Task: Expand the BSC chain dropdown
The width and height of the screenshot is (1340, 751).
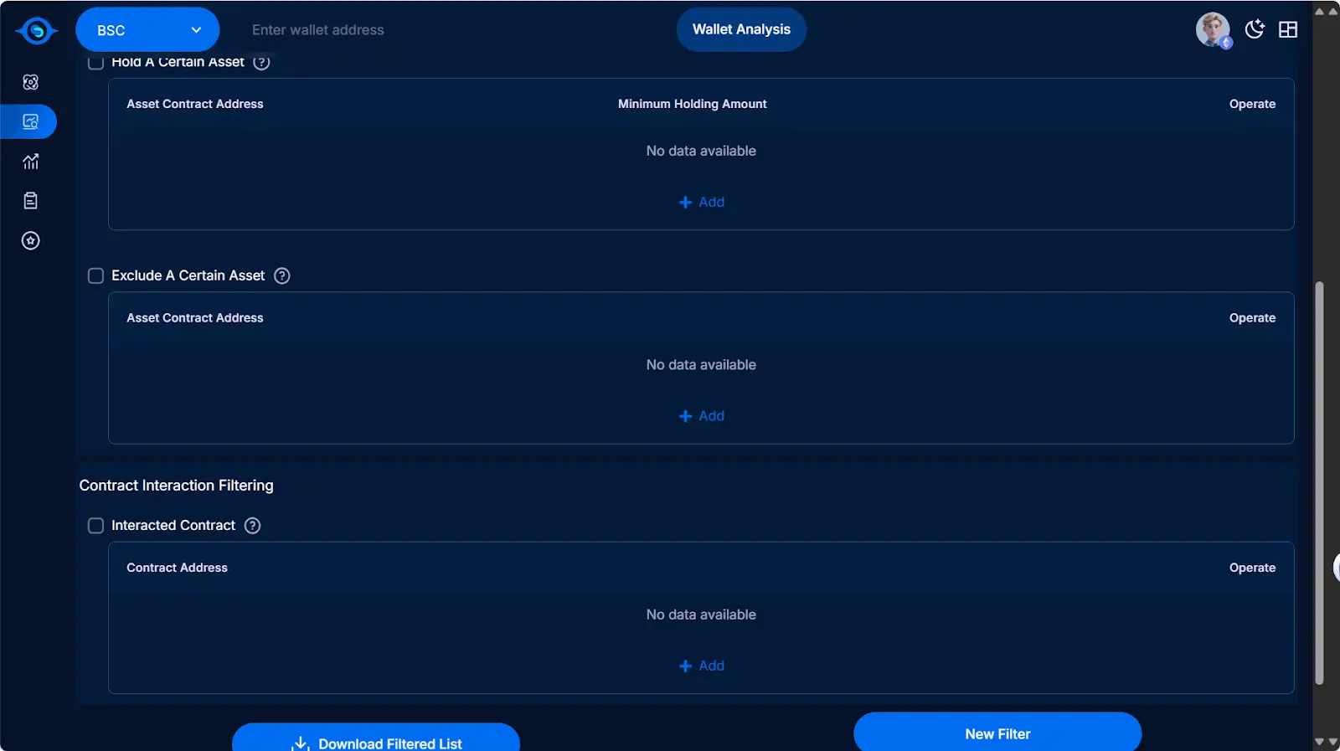Action: tap(147, 30)
